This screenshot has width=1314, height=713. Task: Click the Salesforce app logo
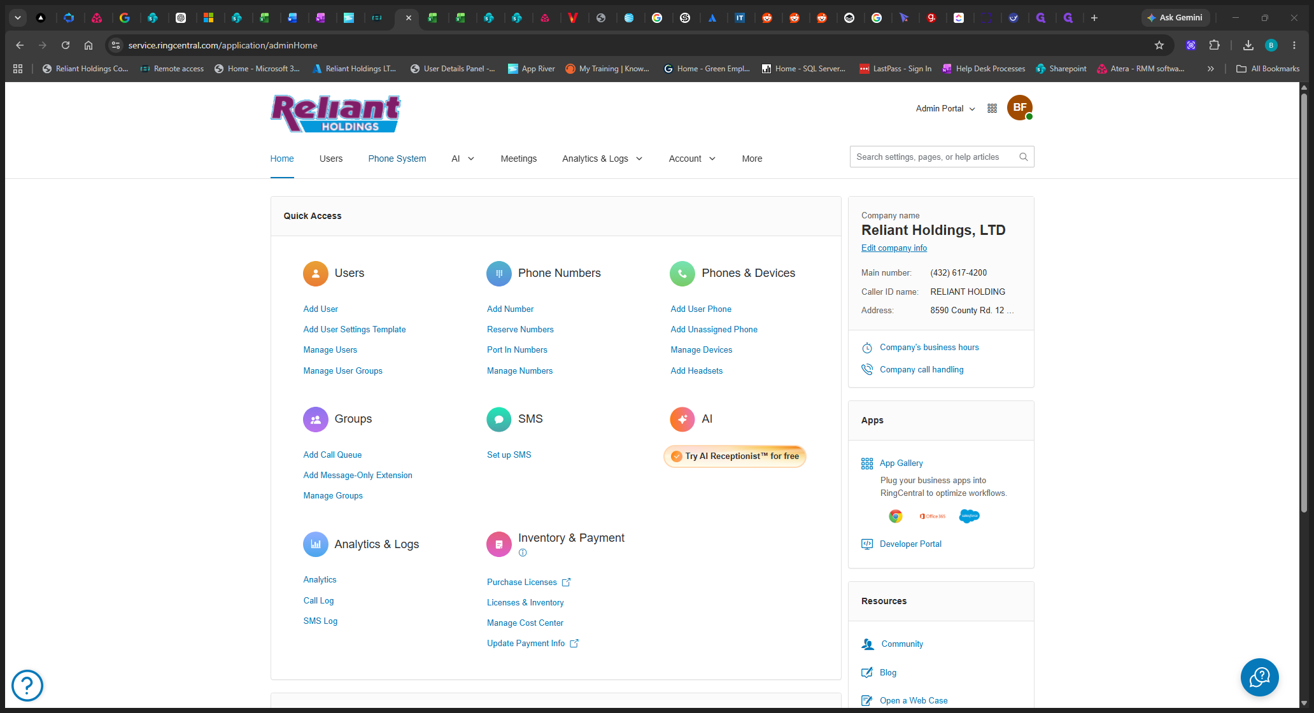pyautogui.click(x=969, y=516)
